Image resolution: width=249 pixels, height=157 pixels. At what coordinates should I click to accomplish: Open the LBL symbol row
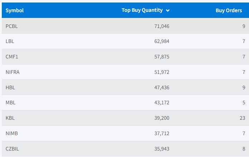(x=10, y=41)
